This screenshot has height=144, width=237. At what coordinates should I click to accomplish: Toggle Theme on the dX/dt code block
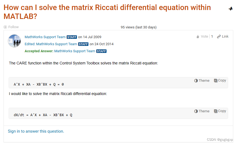point(202,111)
